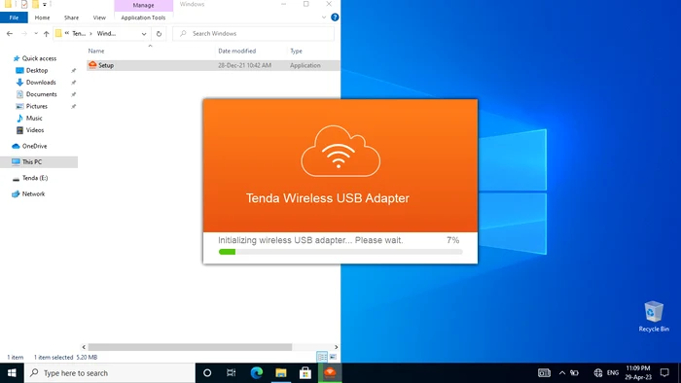
Task: Switch to Large icons view
Action: pyautogui.click(x=333, y=357)
